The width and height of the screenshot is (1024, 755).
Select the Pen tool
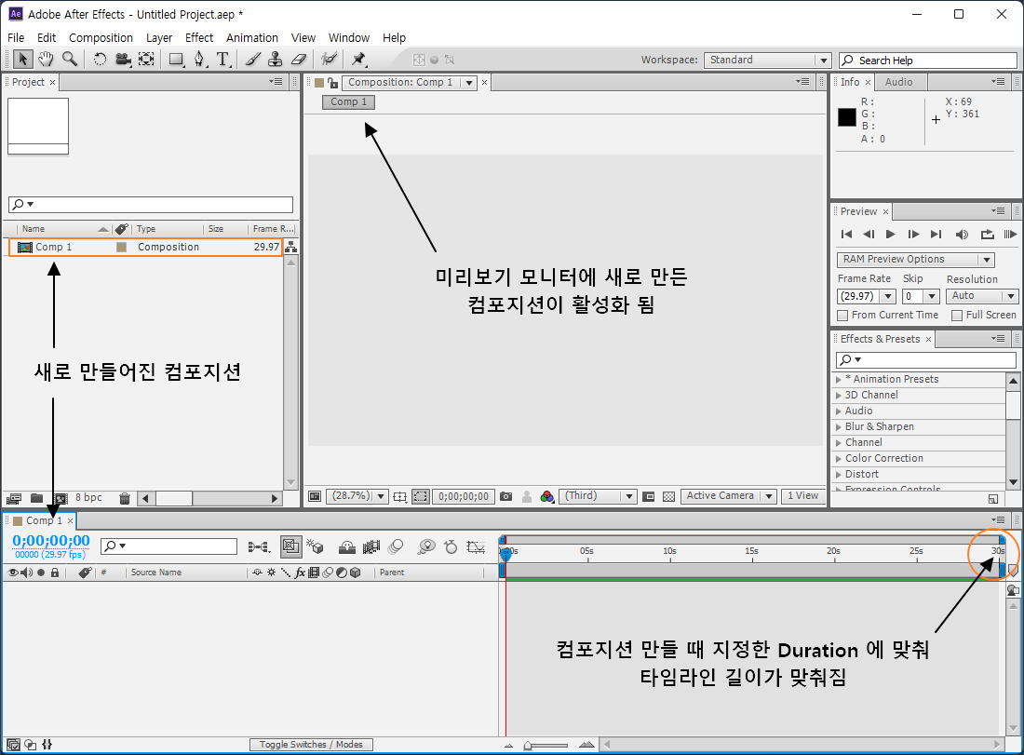point(200,60)
